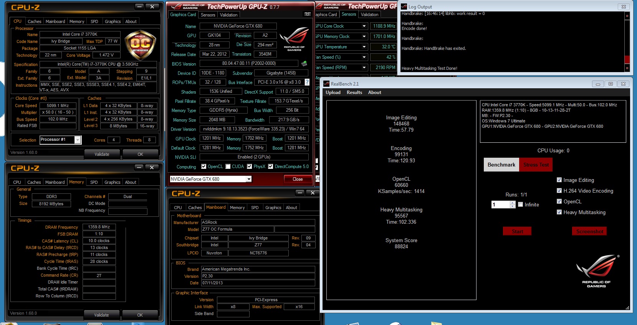This screenshot has width=637, height=325.
Task: Click the motherboard model 'Z77 OC Formula'
Action: click(238, 229)
